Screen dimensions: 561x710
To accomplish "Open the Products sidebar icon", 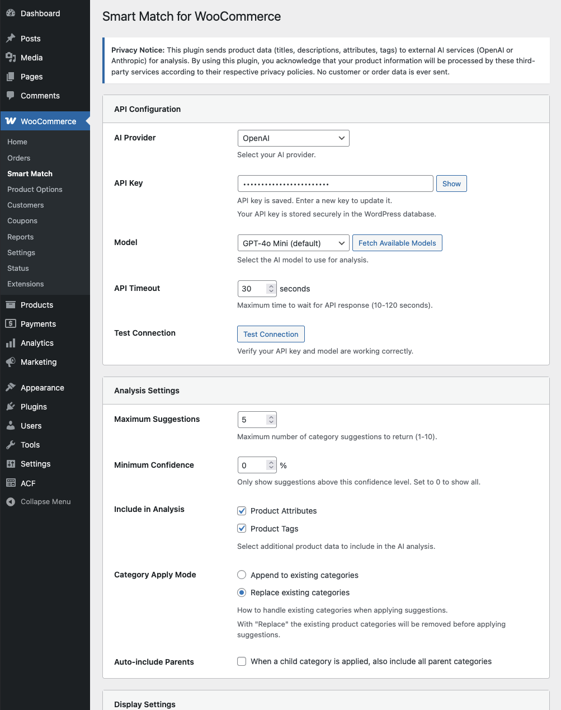I will 10,304.
